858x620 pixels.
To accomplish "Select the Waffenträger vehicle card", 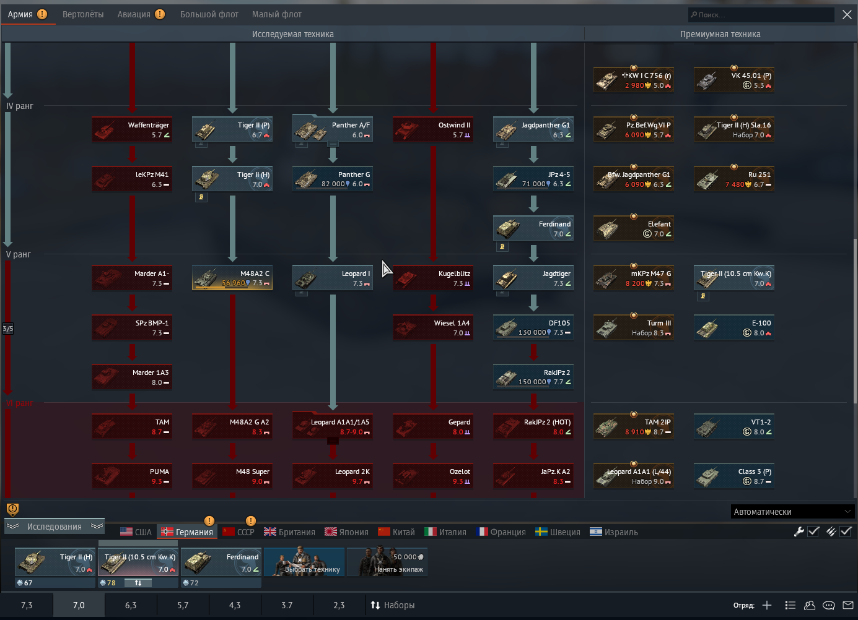I will coord(132,129).
